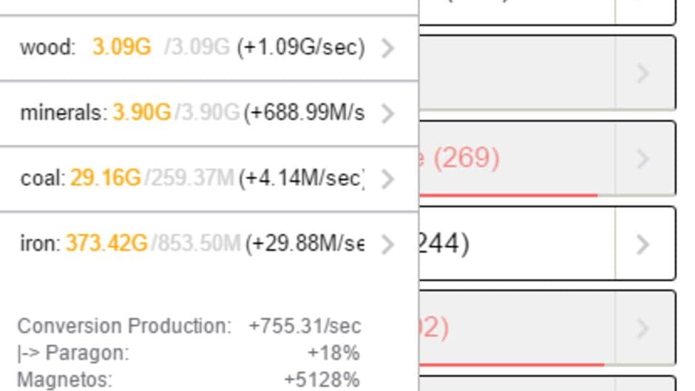The image size is (695, 391).
Task: Open the arrow beside the 244) button
Action: pyautogui.click(x=643, y=243)
